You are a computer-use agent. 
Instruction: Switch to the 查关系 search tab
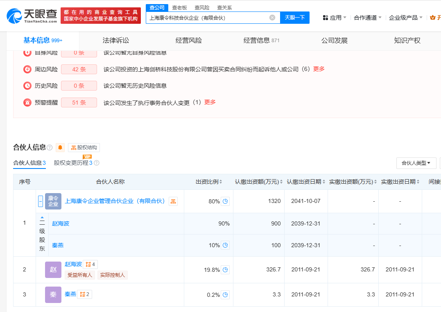(x=224, y=8)
